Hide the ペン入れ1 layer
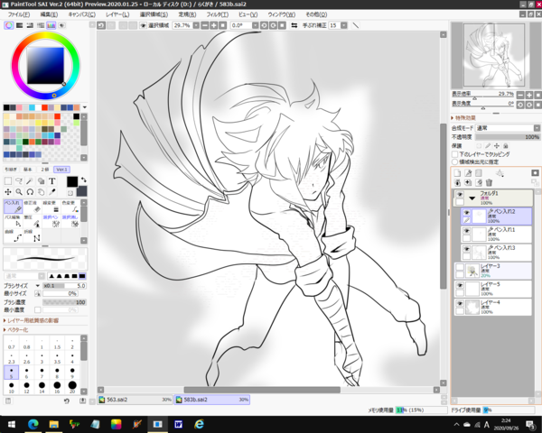The height and width of the screenshot is (433, 542). [466, 231]
